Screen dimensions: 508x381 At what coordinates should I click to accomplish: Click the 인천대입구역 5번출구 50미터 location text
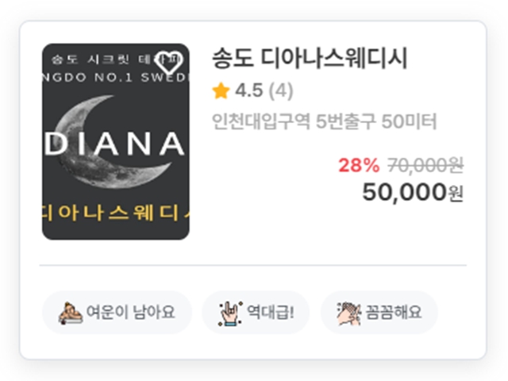(x=324, y=121)
